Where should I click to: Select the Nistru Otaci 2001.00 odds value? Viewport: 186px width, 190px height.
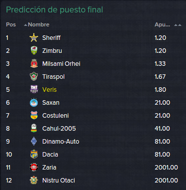(166, 181)
